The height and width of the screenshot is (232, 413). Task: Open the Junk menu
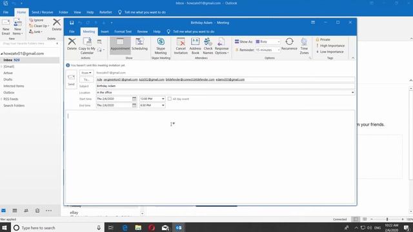36,32
